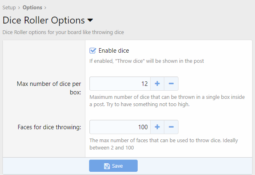Click the "Max number of dice per box" label
This screenshot has height=175, width=255.
point(49,88)
